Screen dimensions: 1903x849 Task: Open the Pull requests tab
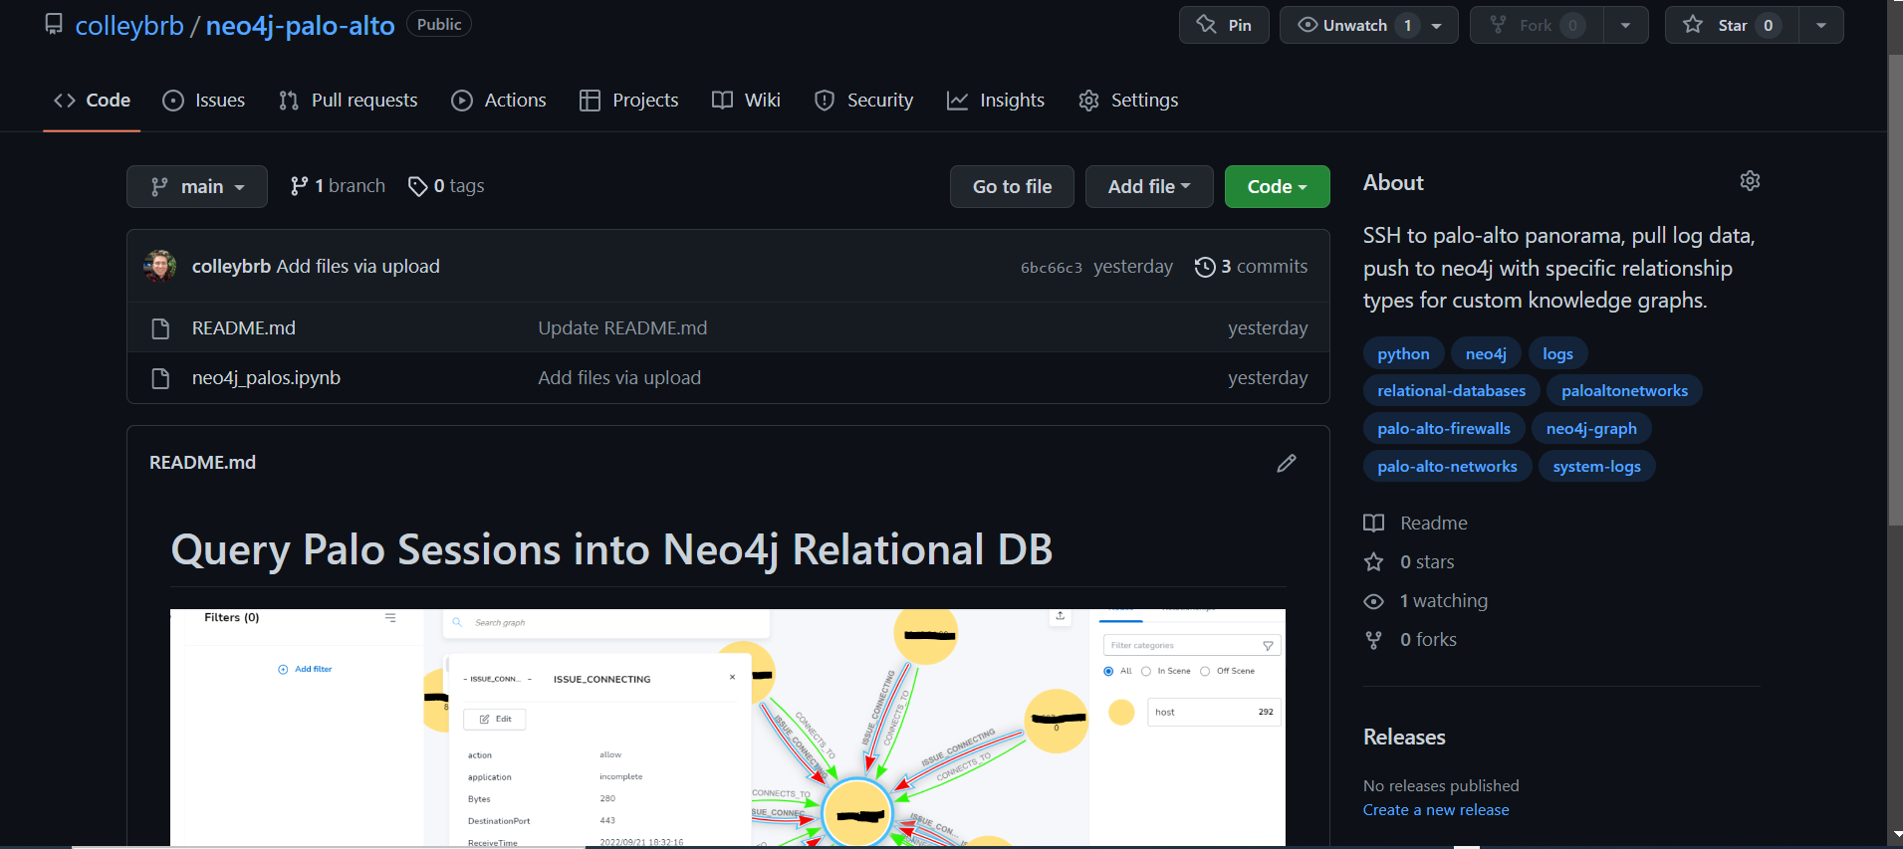click(349, 101)
